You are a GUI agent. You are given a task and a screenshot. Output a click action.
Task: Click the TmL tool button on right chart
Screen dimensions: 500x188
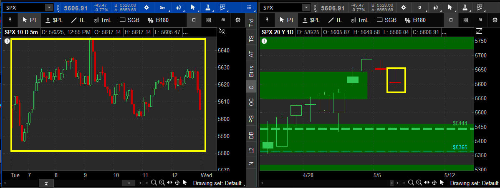point(359,20)
